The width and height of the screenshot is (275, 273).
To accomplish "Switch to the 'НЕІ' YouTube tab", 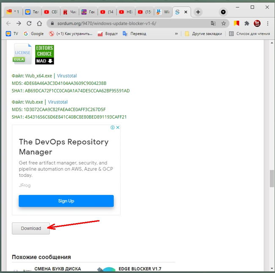I will click(x=126, y=12).
